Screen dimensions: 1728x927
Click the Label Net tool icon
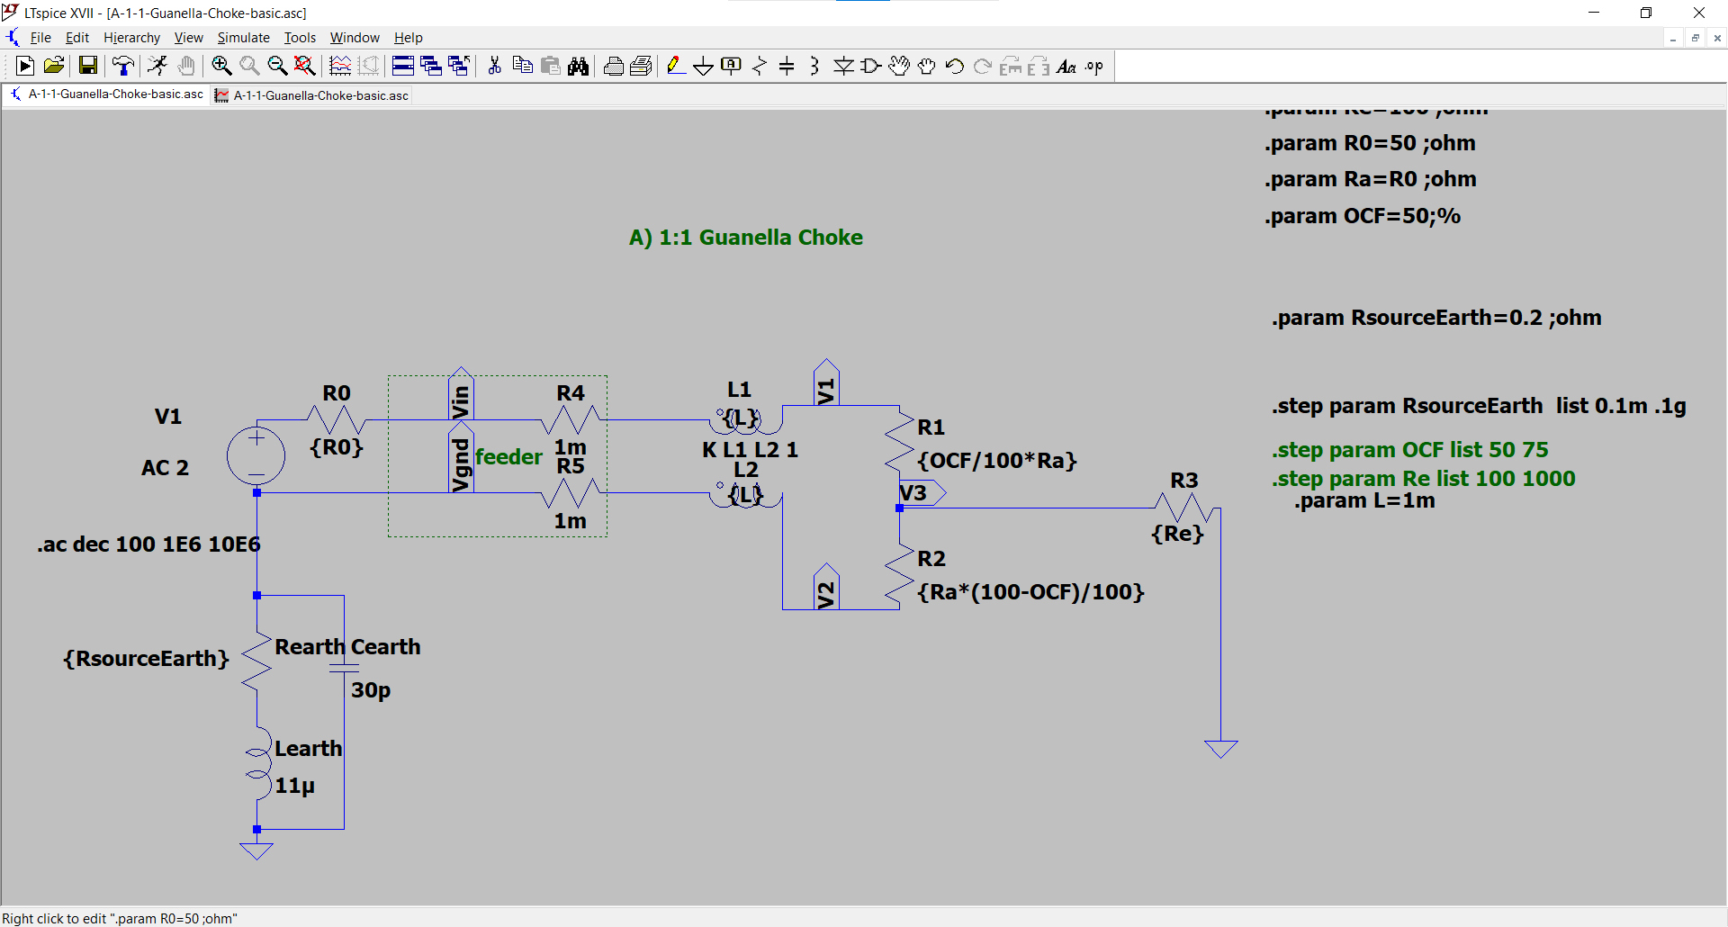pos(731,66)
